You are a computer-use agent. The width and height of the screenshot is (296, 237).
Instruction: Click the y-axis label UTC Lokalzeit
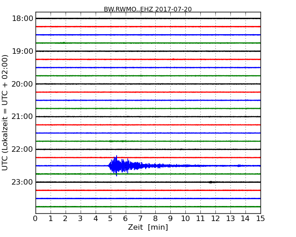(5, 113)
